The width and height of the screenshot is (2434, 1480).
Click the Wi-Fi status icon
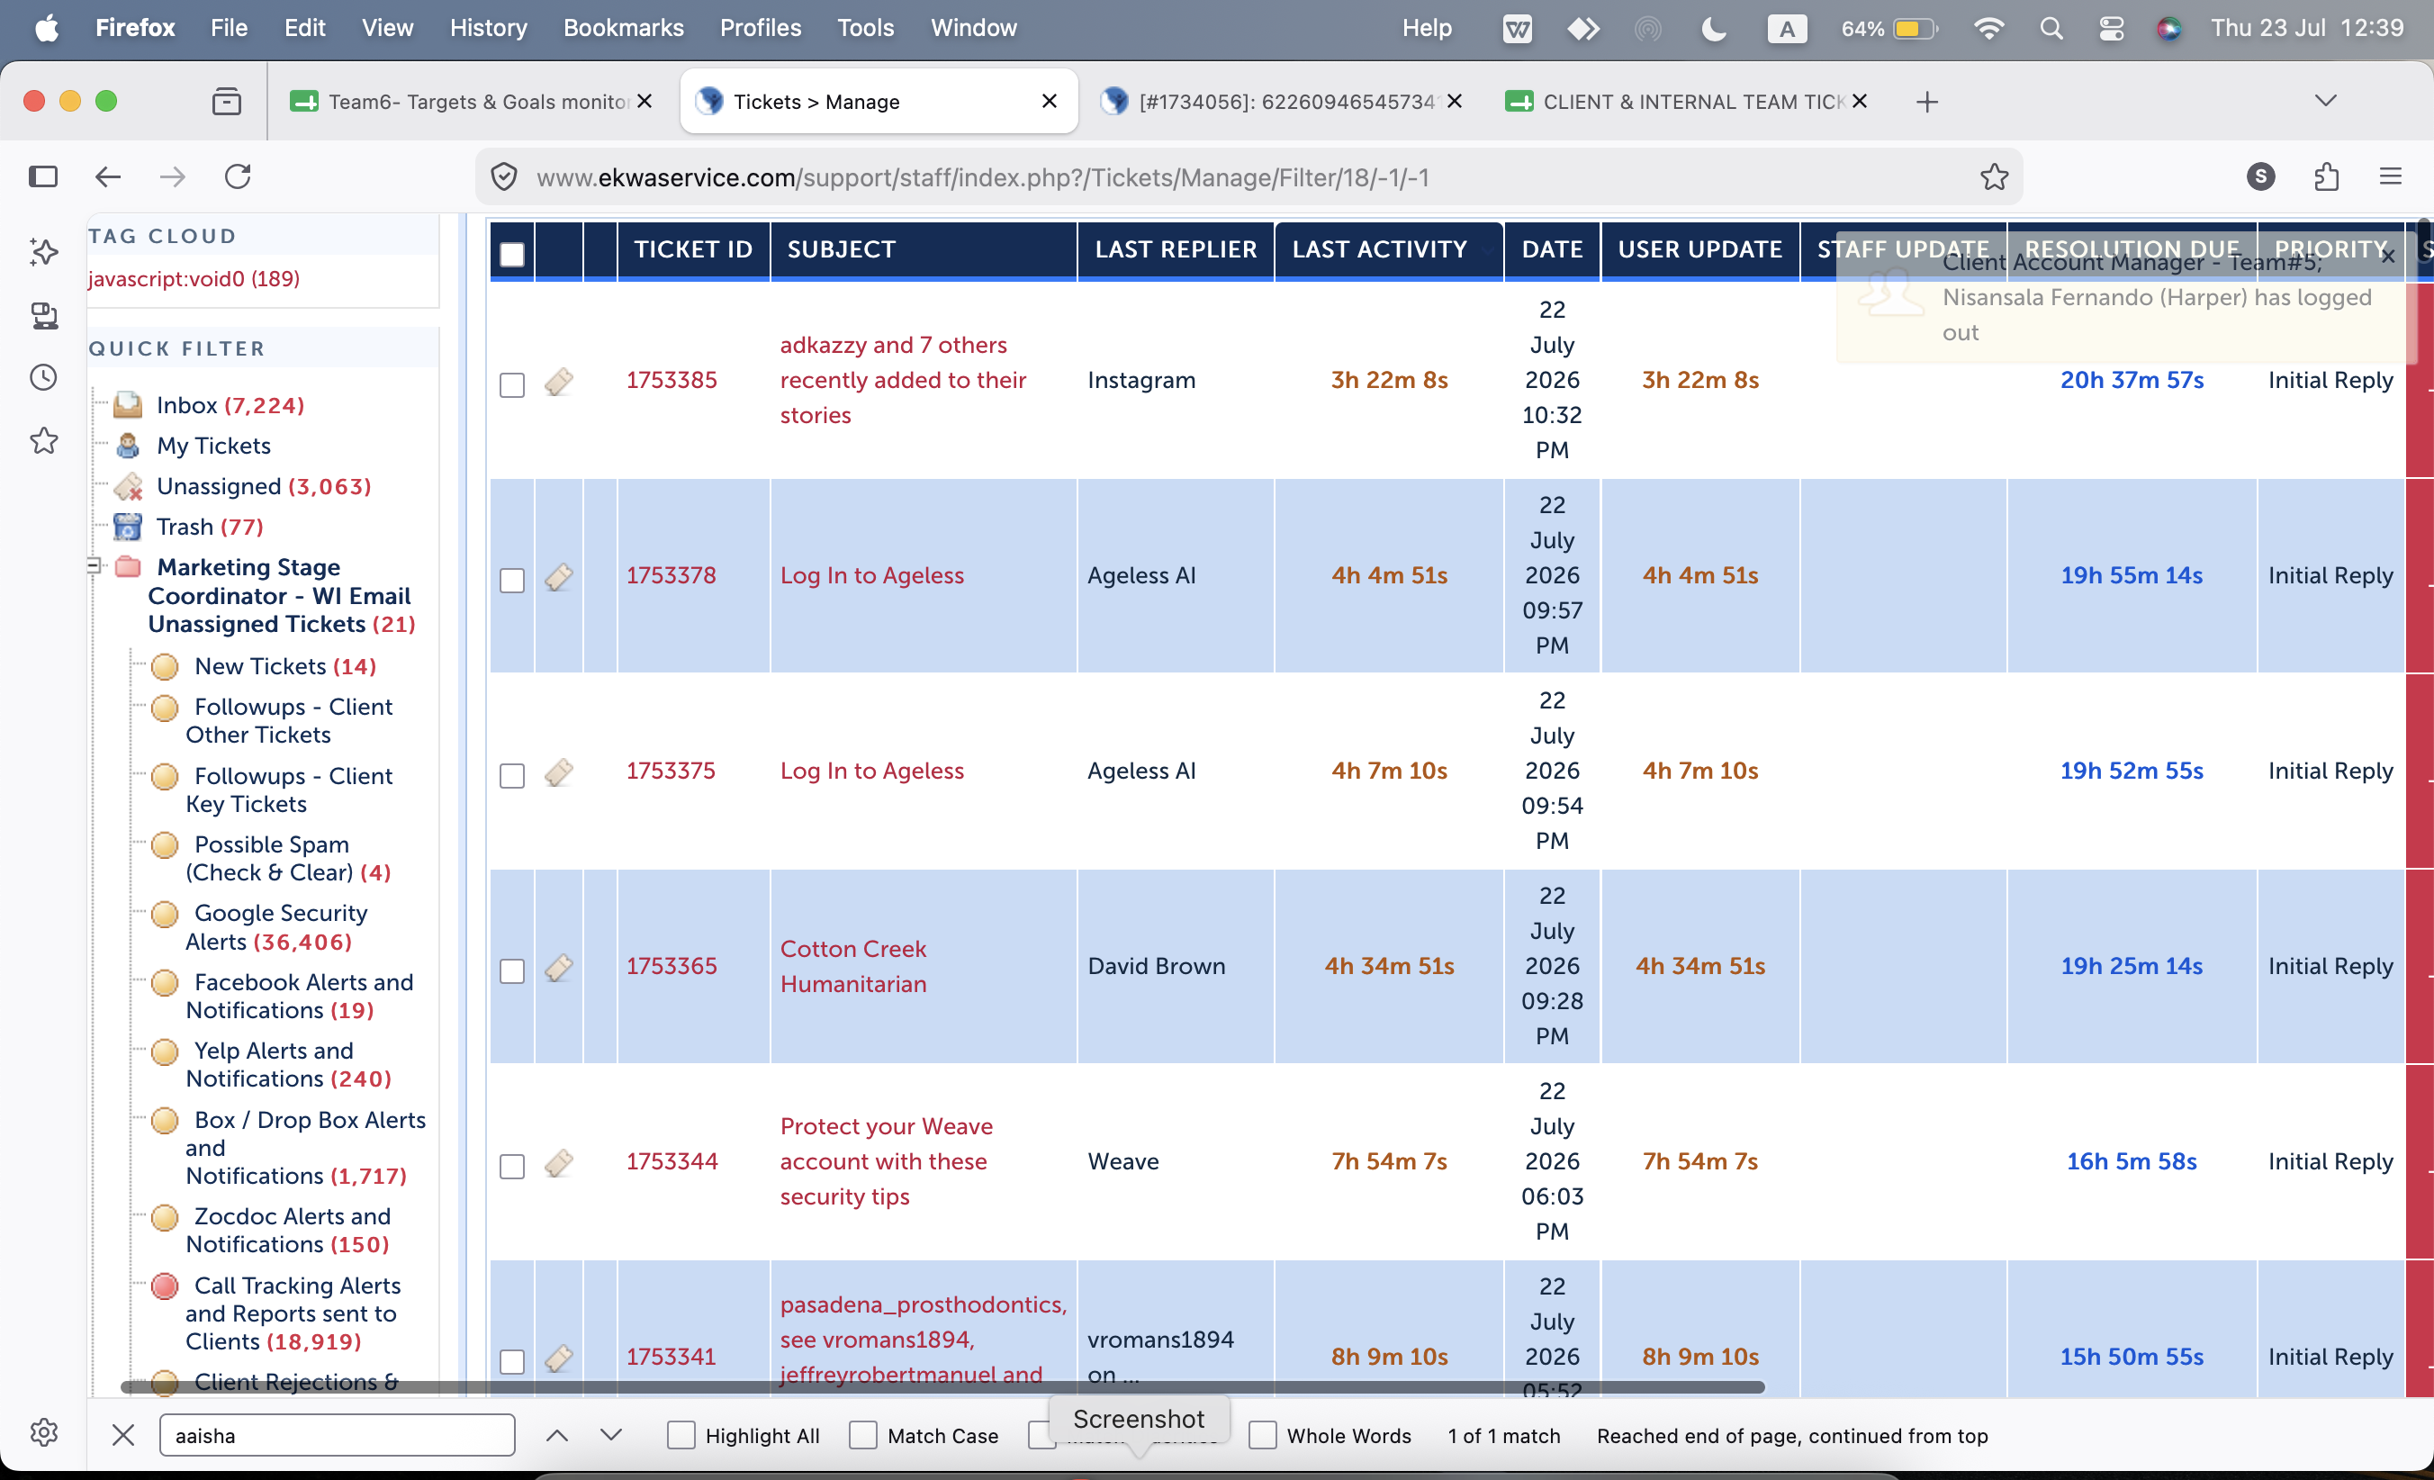pyautogui.click(x=1988, y=28)
